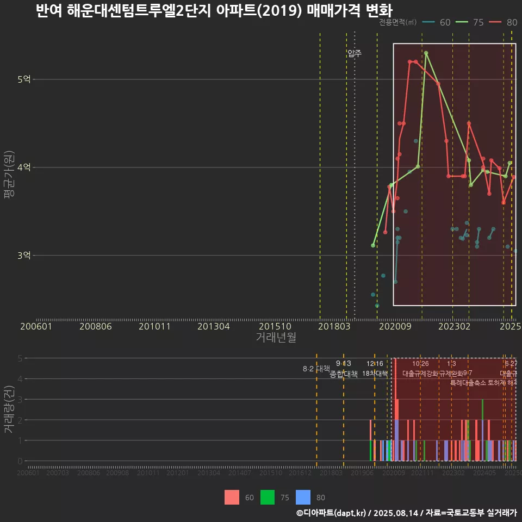Image resolution: width=522 pixels, height=522 pixels.
Task: Click 202009 on the price chart x-axis
Action: [x=395, y=326]
